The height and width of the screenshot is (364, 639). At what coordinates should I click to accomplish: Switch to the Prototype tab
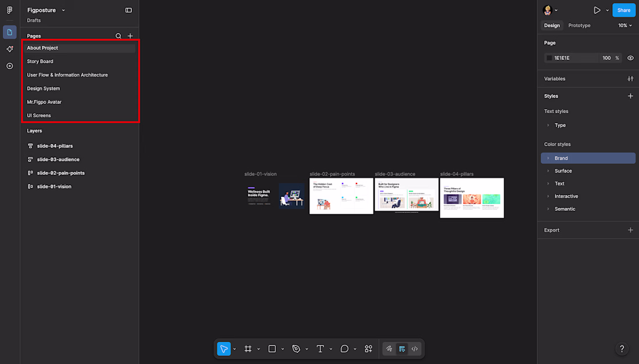[579, 25]
